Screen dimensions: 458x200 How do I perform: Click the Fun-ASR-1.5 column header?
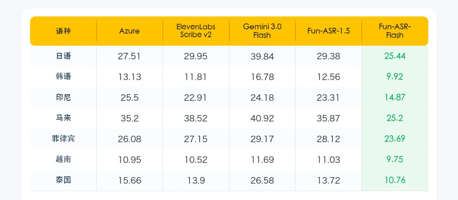[328, 31]
